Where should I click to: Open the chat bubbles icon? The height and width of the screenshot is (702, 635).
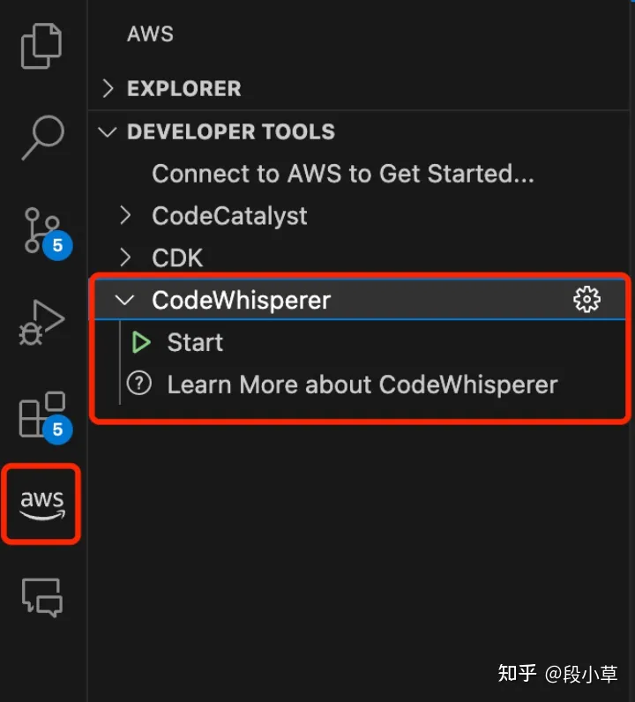(42, 597)
